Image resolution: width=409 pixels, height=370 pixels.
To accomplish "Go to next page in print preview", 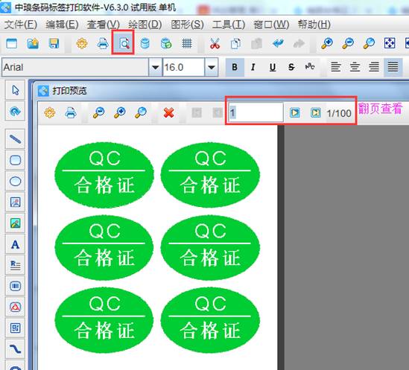I will 295,113.
